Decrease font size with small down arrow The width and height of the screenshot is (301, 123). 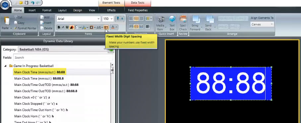pyautogui.click(x=122, y=19)
